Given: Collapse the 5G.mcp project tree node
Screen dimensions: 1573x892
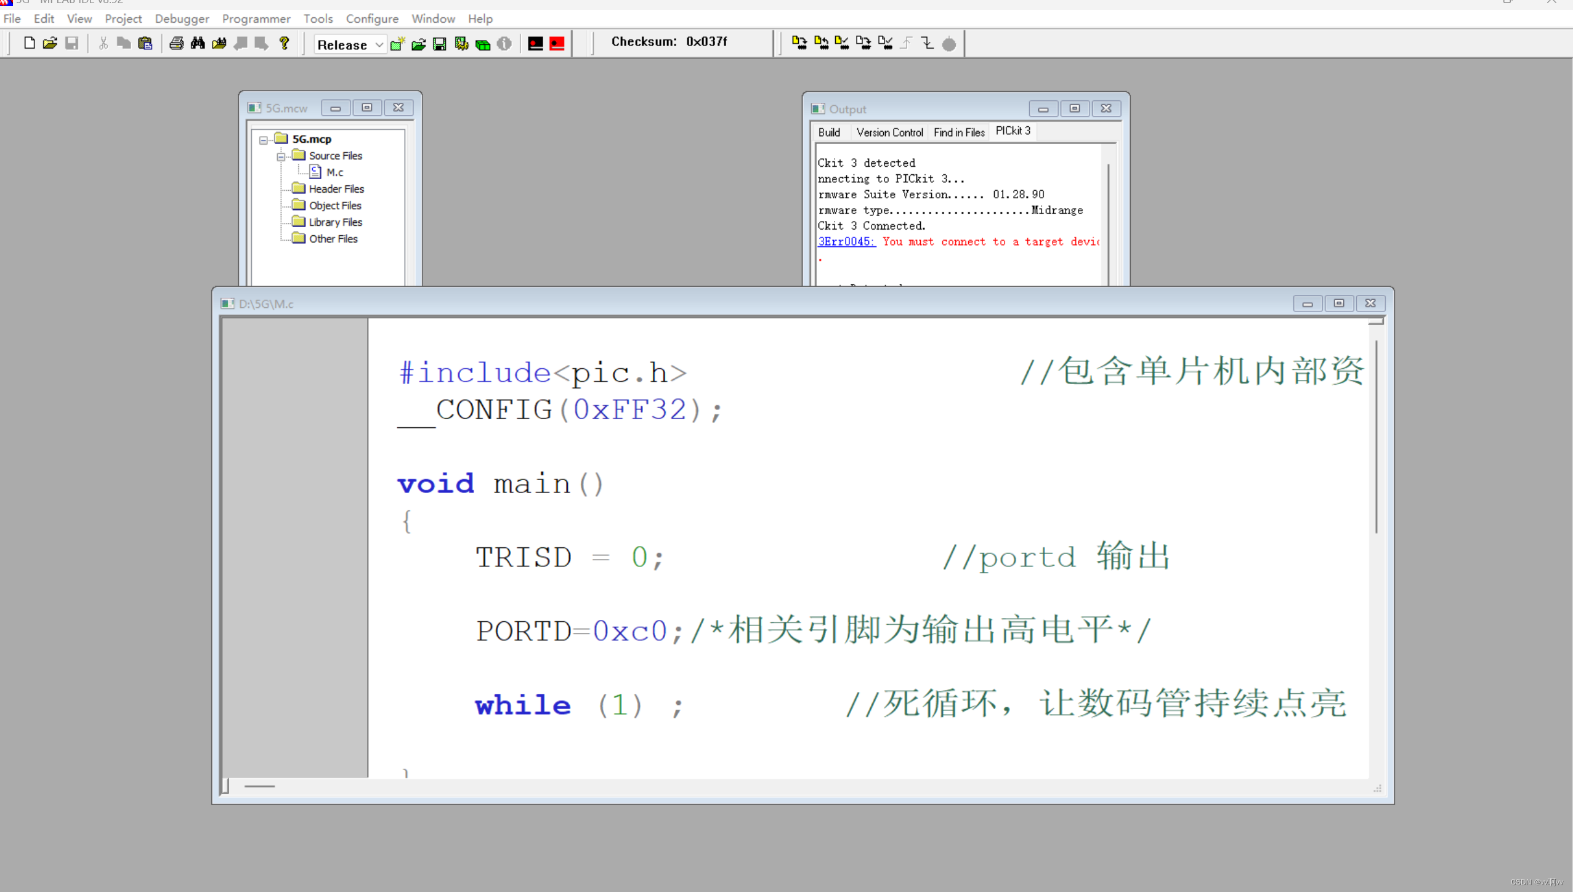Looking at the screenshot, I should click(264, 140).
